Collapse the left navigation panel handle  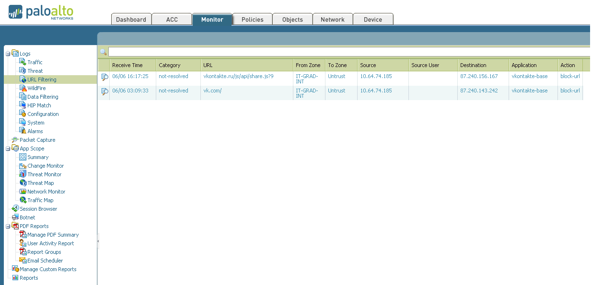[x=98, y=241]
